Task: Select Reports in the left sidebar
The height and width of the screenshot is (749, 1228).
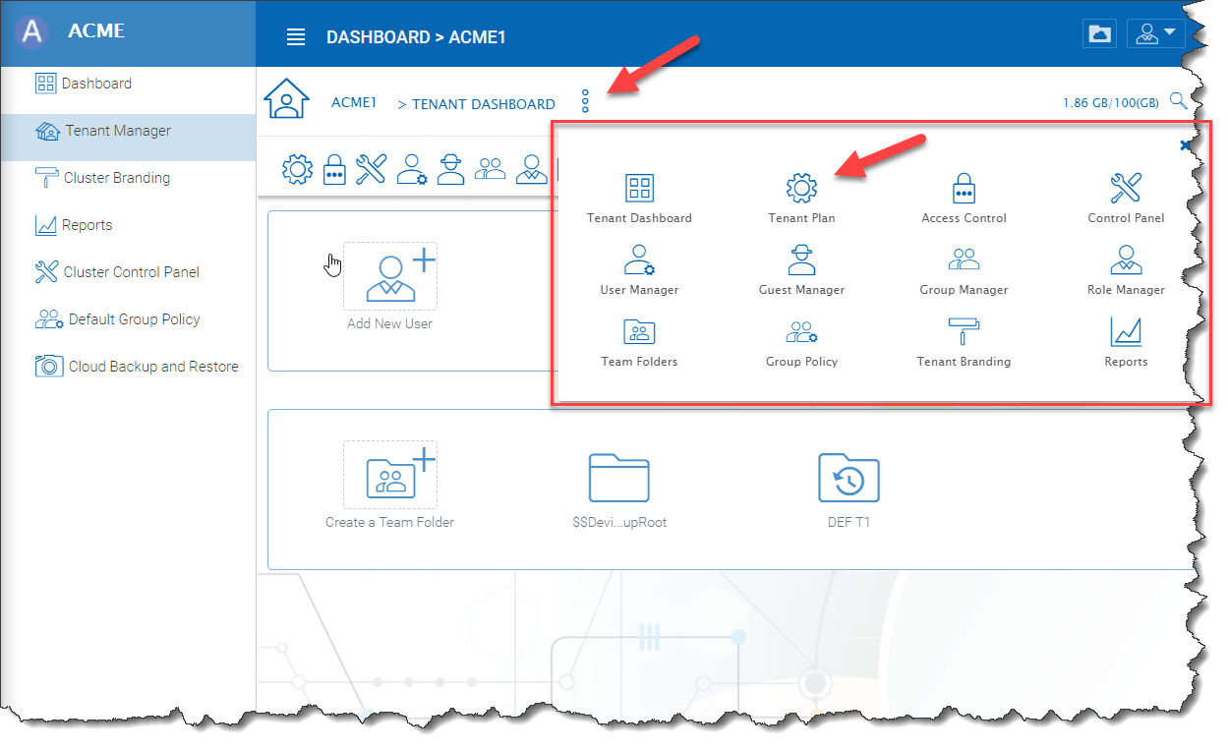Action: tap(128, 225)
